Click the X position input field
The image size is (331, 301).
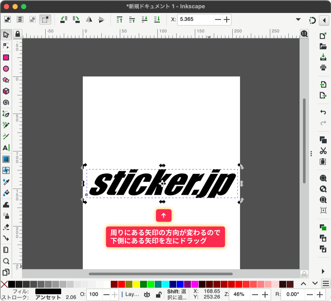[196, 20]
